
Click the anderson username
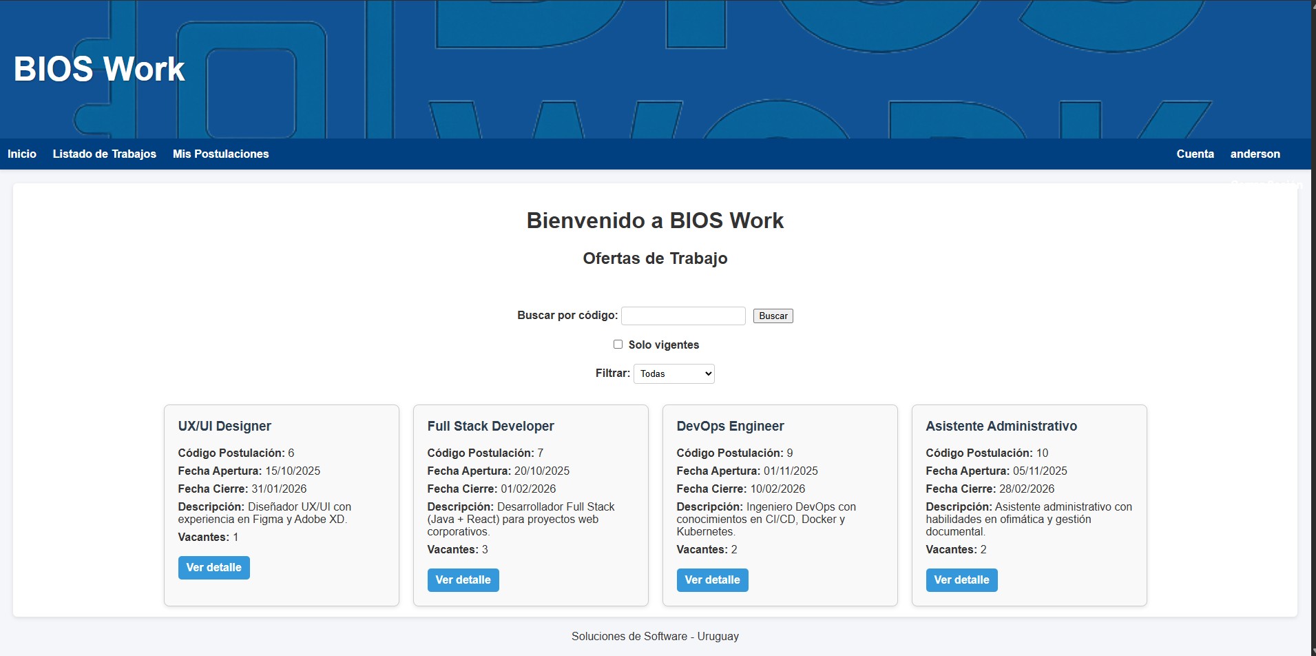coord(1255,154)
